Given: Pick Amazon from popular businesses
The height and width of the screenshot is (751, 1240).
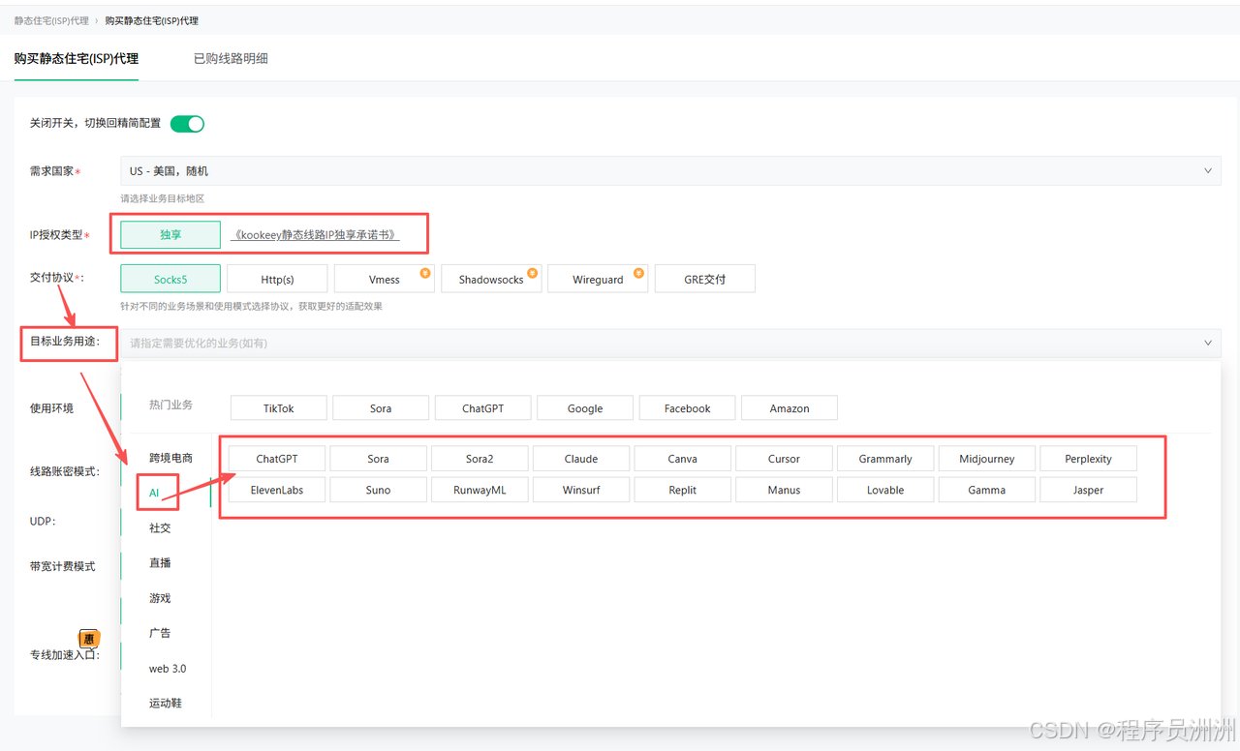Looking at the screenshot, I should (790, 407).
